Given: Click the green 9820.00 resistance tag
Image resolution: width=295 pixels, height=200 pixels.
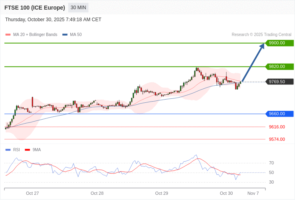Looking at the screenshot, I should 279,66.
